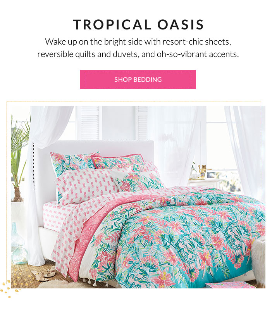Click the pink SHOP BEDDING button
This screenshot has width=272, height=326.
click(x=138, y=79)
